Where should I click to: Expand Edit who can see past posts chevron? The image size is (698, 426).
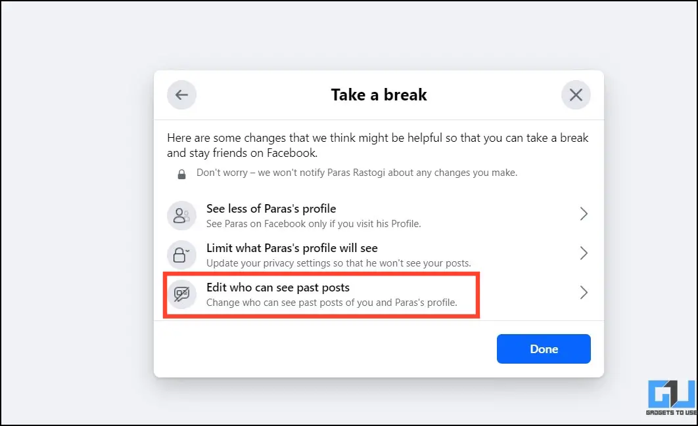click(584, 292)
